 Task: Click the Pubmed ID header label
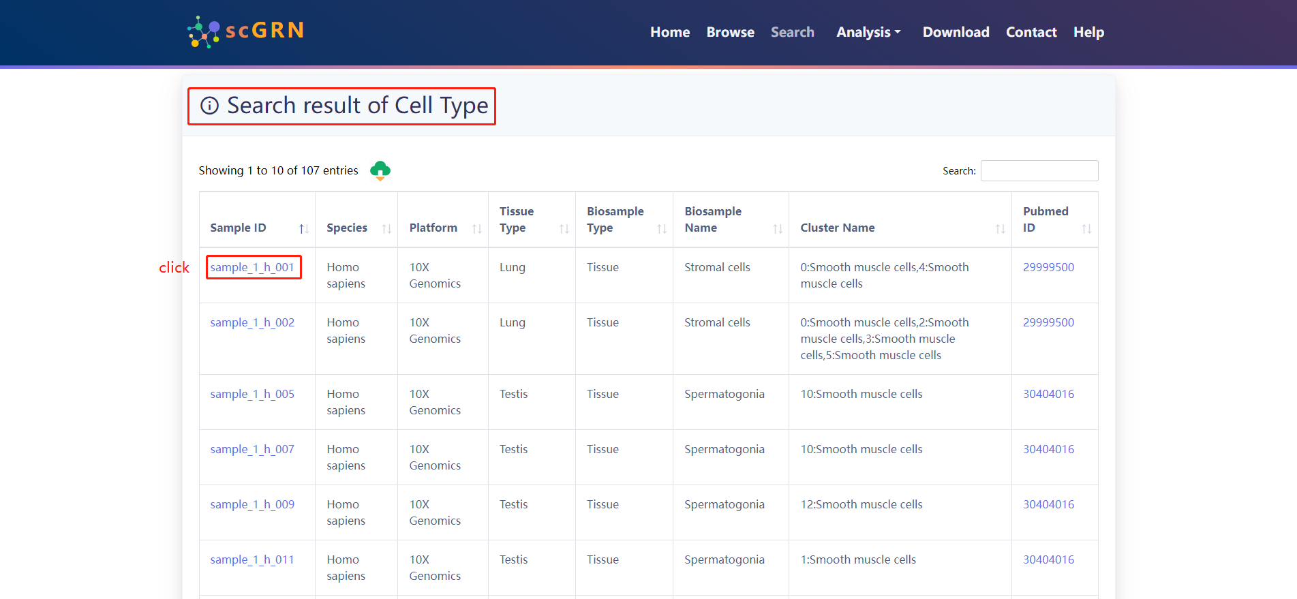(x=1046, y=219)
